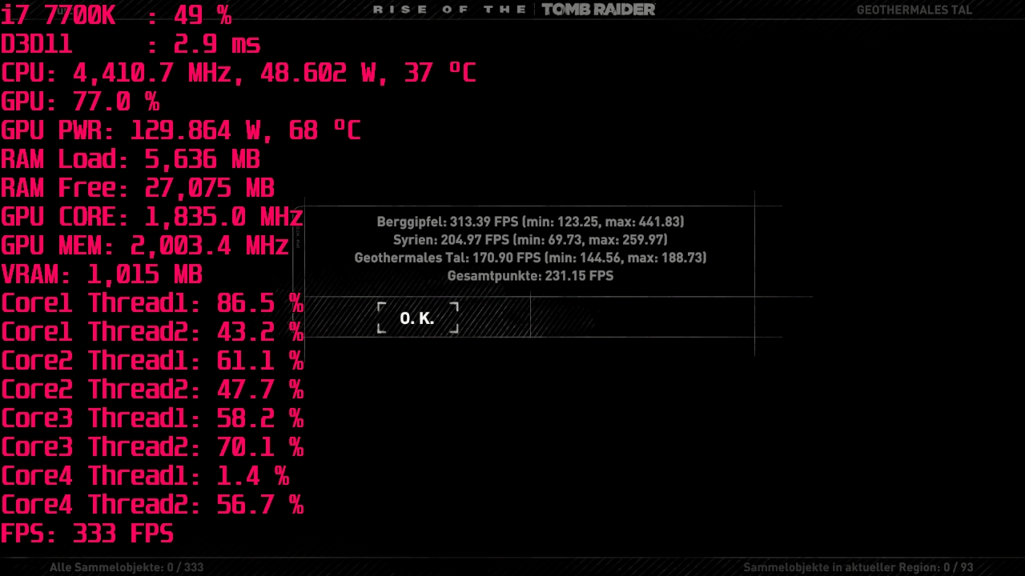This screenshot has height=576, width=1025.
Task: Click the GPU MEM 2,003.4 MHz line
Action: [145, 246]
